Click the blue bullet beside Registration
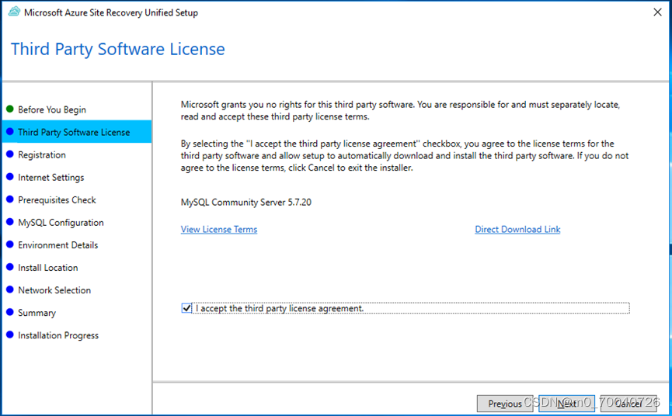The width and height of the screenshot is (672, 416). click(10, 154)
